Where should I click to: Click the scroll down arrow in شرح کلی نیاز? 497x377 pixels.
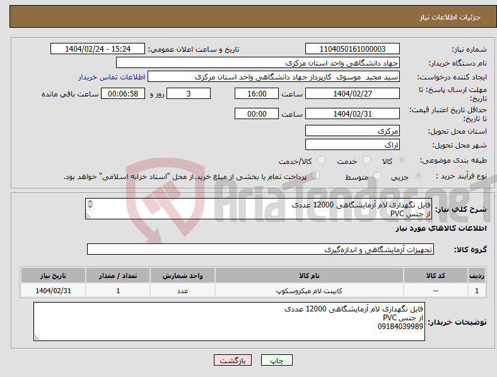[x=90, y=207]
